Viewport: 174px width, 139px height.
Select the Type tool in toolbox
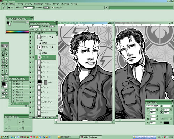click(6, 71)
